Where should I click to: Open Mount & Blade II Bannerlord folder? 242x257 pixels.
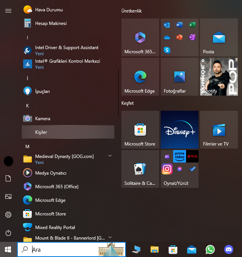68,238
